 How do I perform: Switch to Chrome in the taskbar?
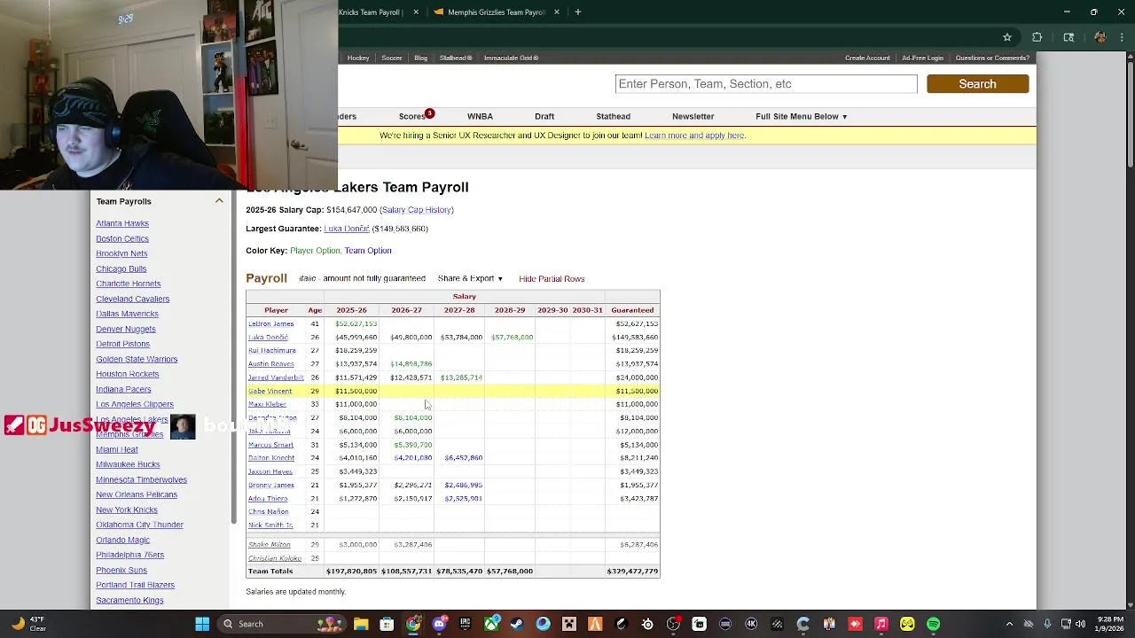(413, 624)
